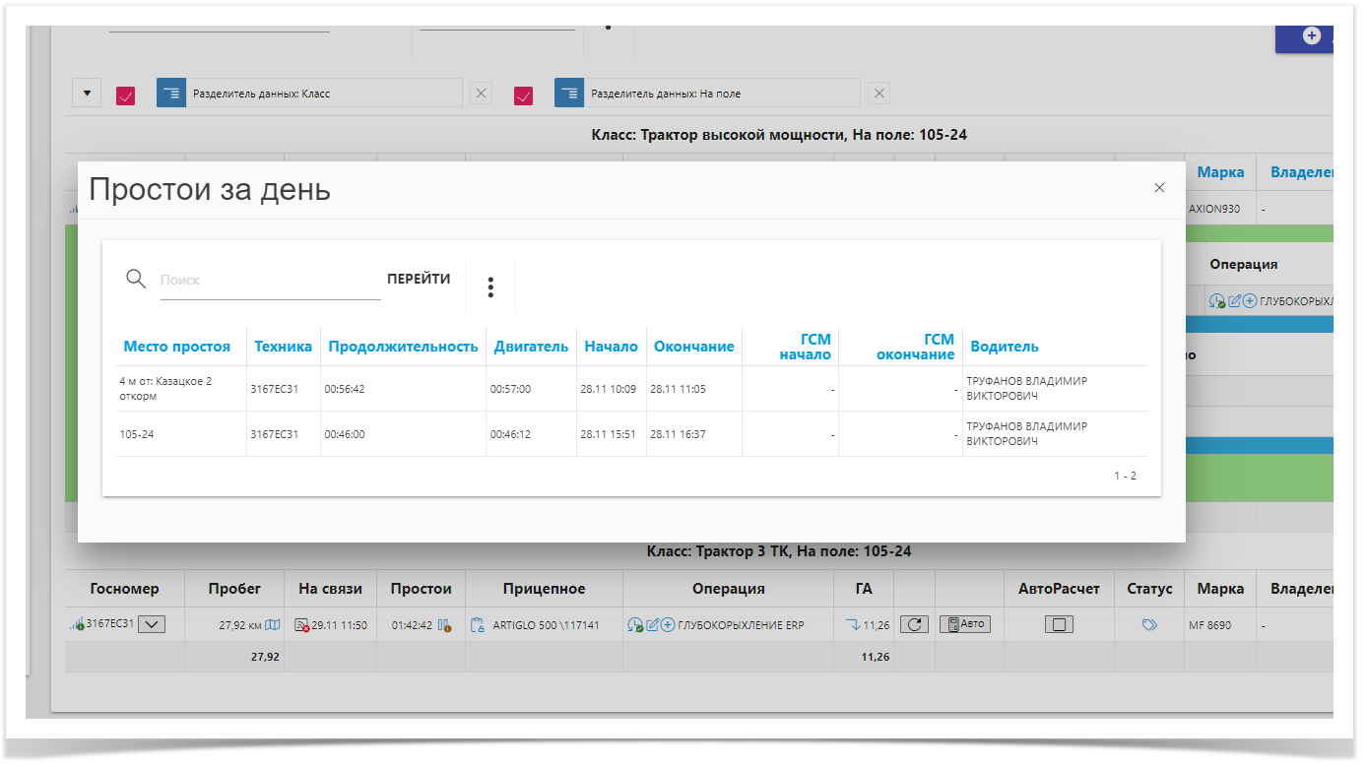This screenshot has width=1367, height=767.
Task: Click the Авто button in the bottom row
Action: (x=965, y=624)
